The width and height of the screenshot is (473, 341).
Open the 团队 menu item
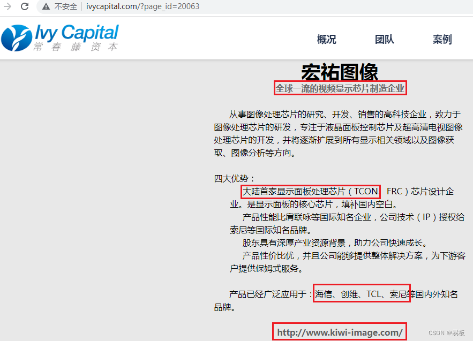click(x=384, y=39)
